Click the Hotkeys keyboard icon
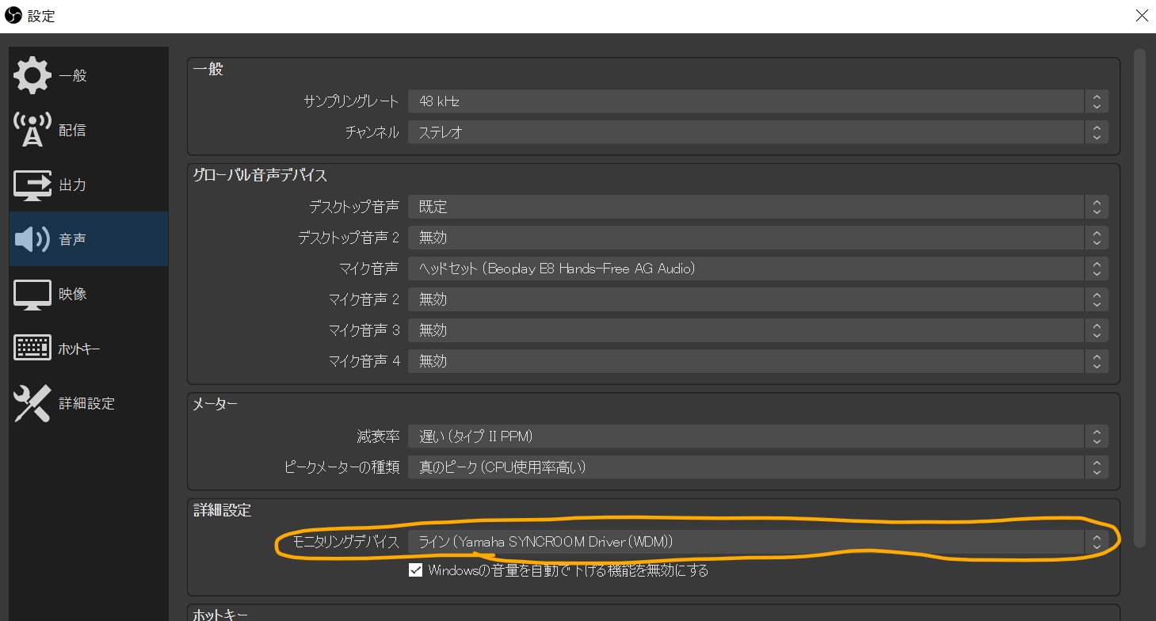This screenshot has height=621, width=1156. (32, 348)
